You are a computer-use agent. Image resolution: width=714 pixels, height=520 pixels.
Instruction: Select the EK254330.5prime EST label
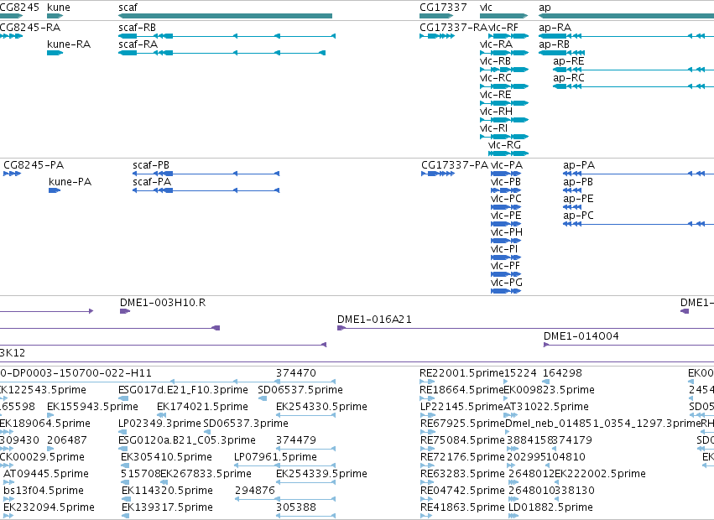(321, 407)
